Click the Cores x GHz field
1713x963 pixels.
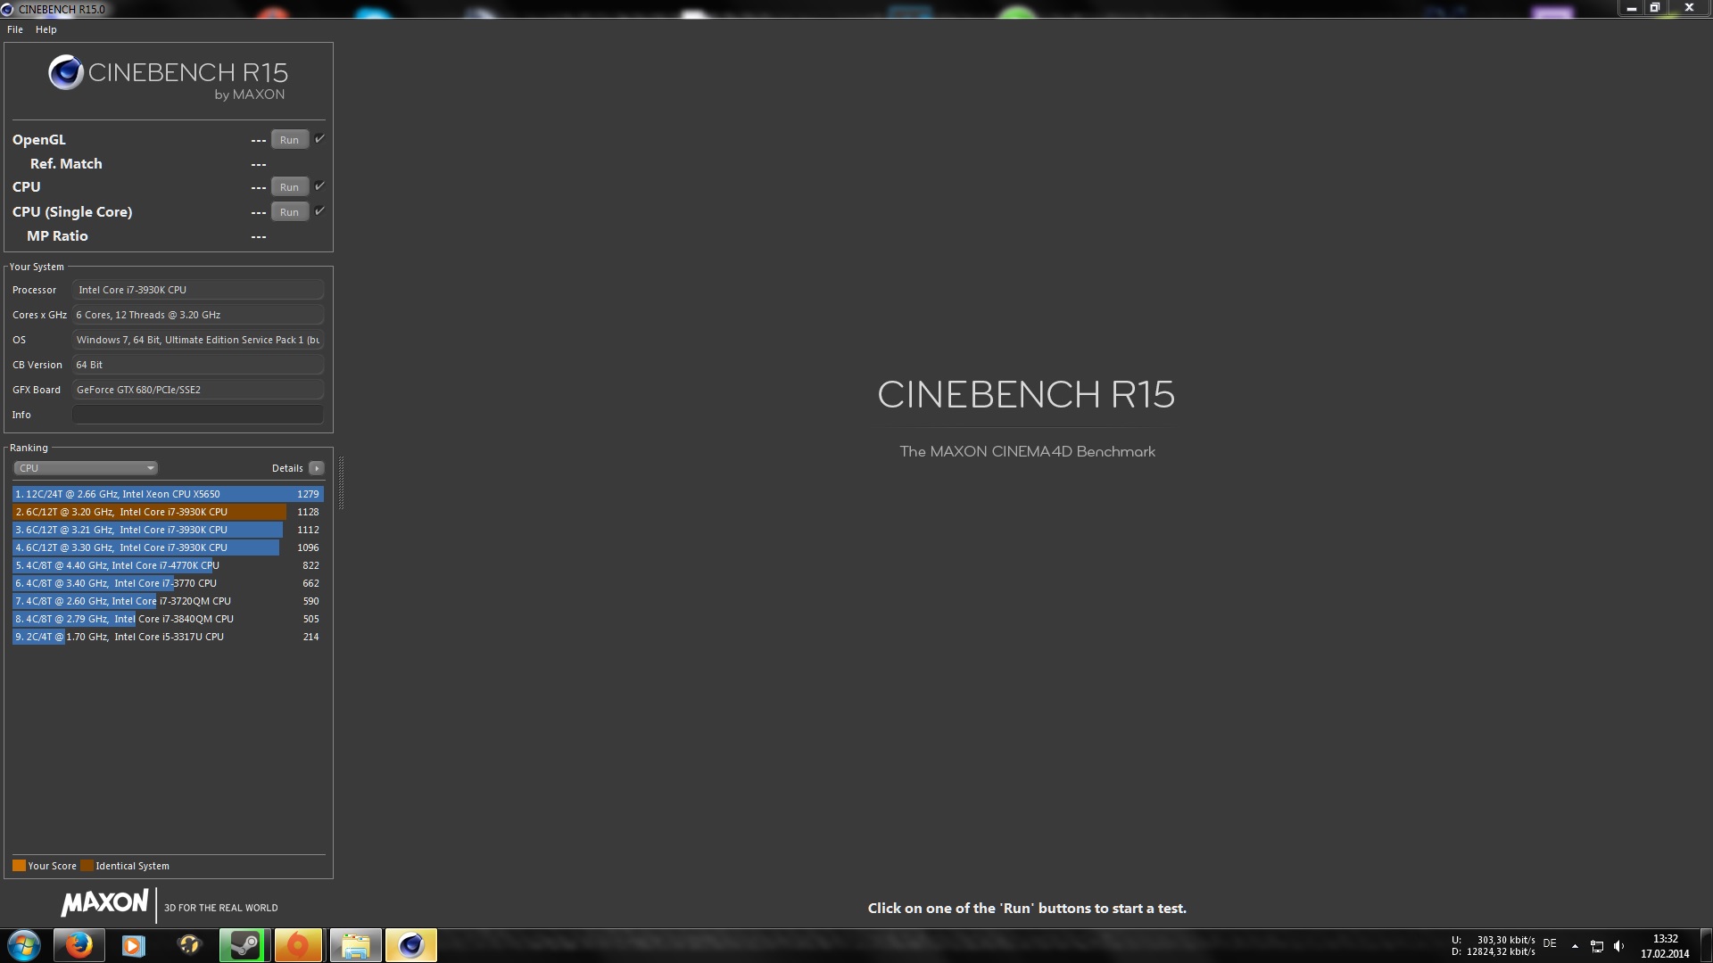click(x=198, y=315)
